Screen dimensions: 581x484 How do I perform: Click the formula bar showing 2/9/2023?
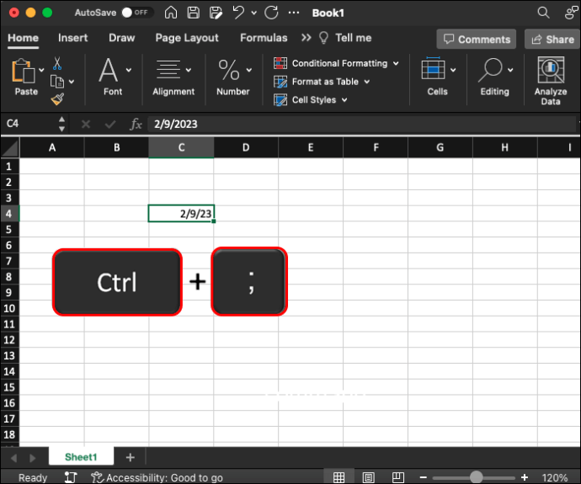[x=361, y=124]
